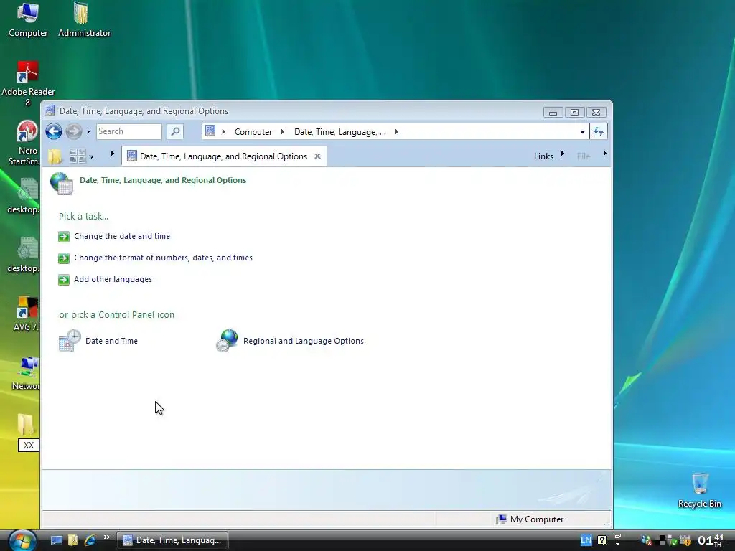
Task: Click into the Search field
Action: 129,132
